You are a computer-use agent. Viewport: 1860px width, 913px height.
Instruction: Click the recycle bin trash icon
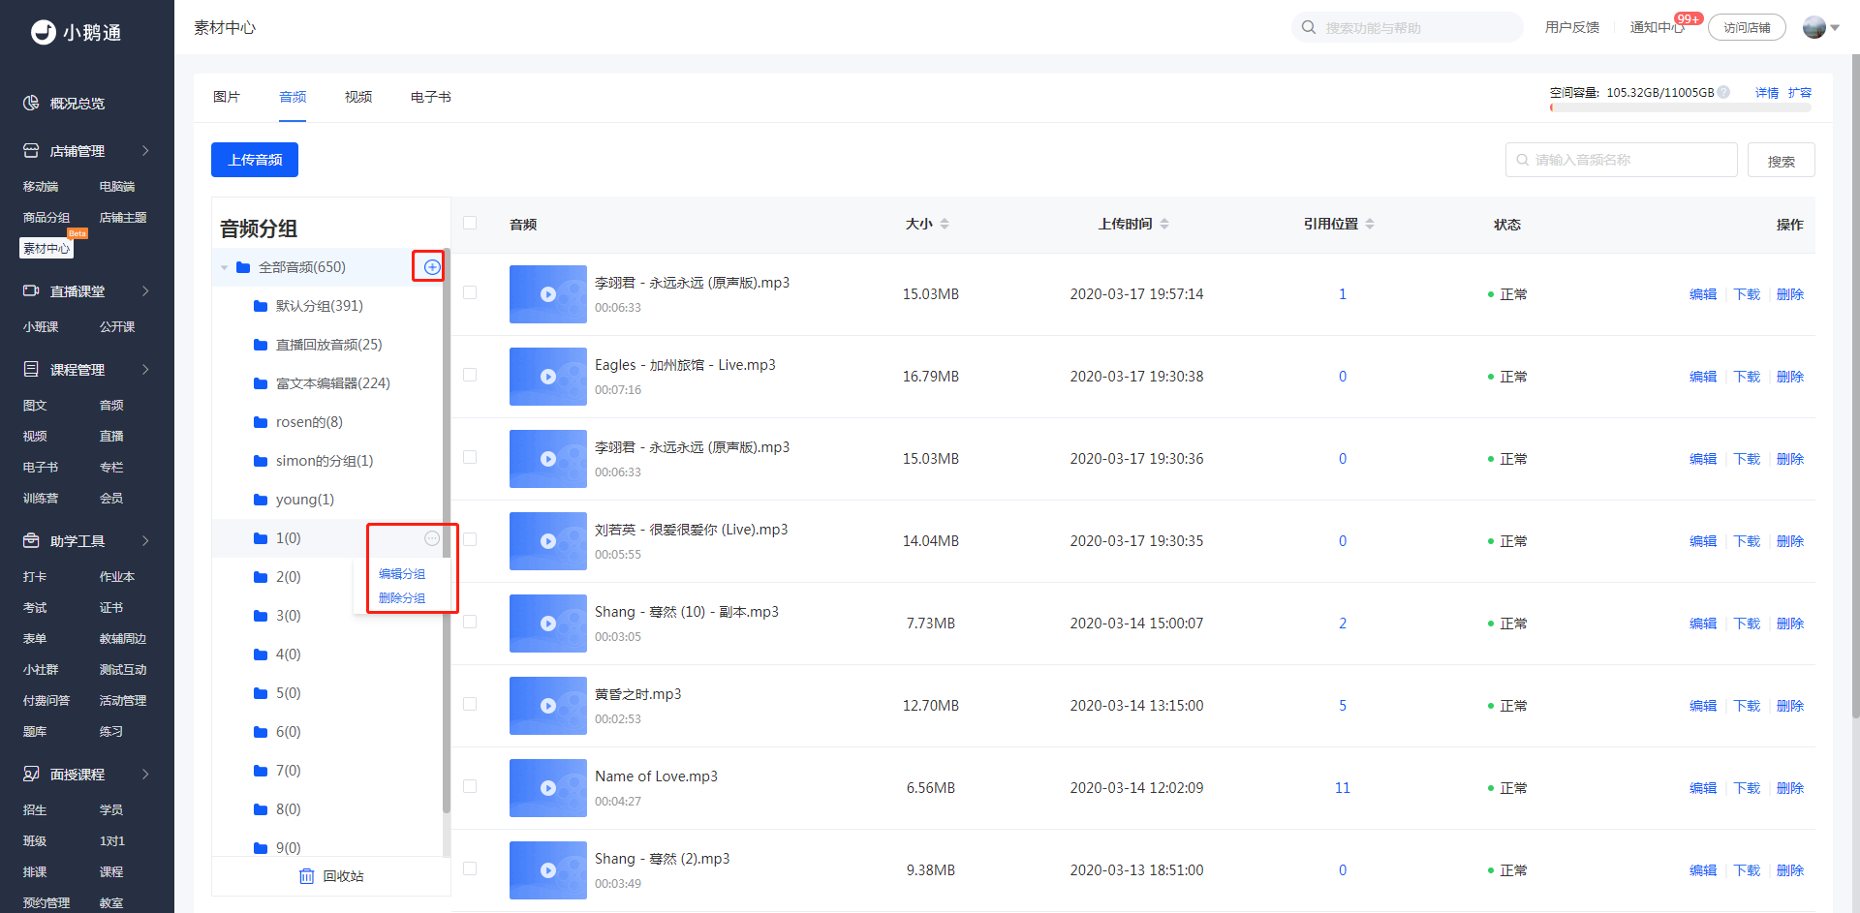point(306,876)
